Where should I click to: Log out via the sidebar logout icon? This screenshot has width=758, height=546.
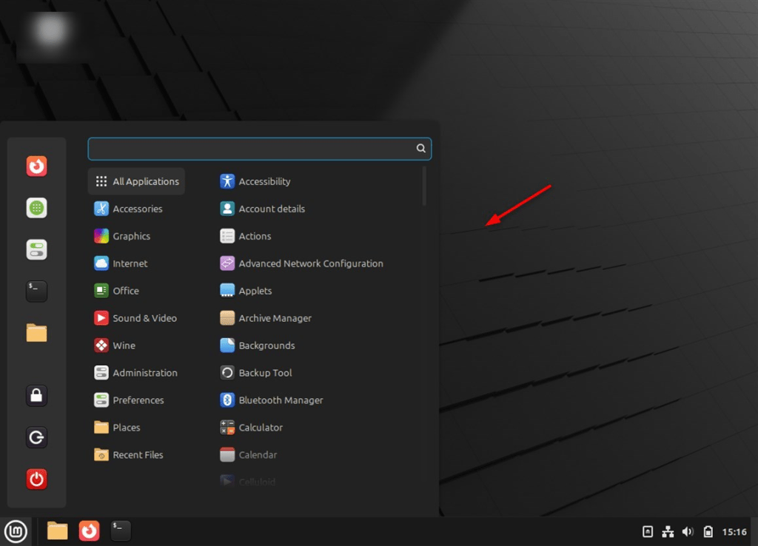36,437
